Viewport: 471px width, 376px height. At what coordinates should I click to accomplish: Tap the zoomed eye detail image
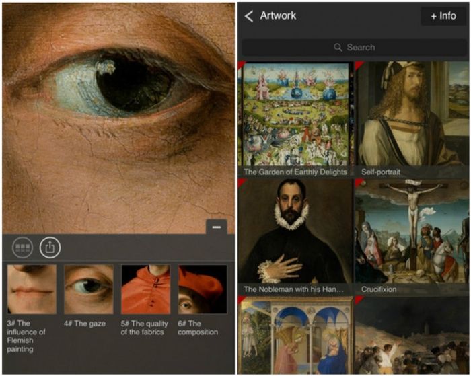pos(118,118)
